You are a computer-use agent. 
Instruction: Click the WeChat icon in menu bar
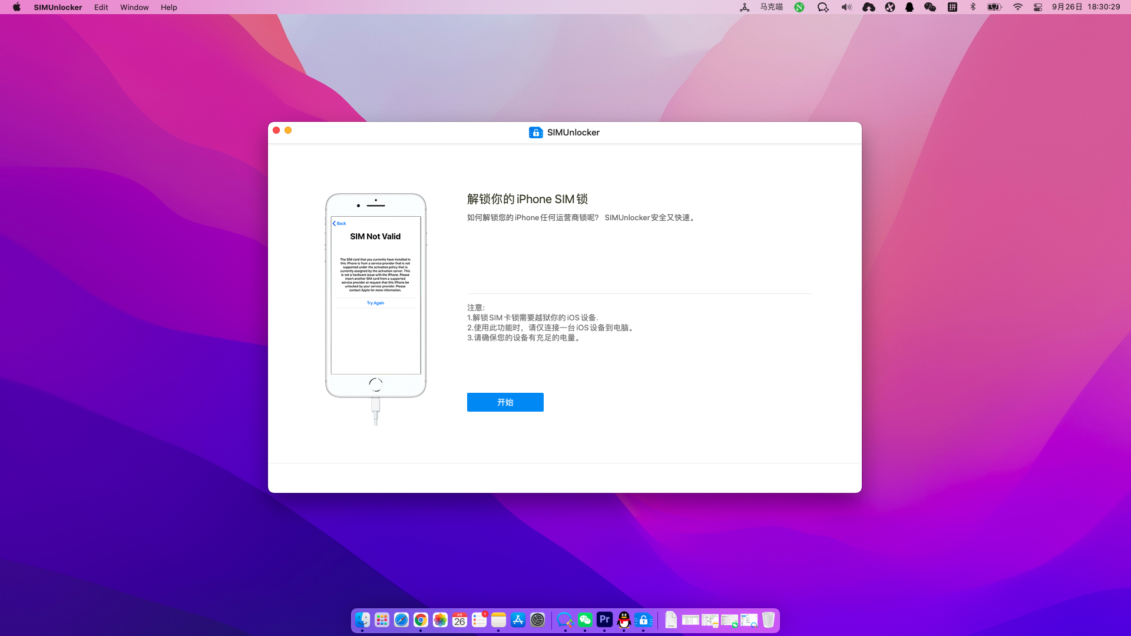point(930,7)
